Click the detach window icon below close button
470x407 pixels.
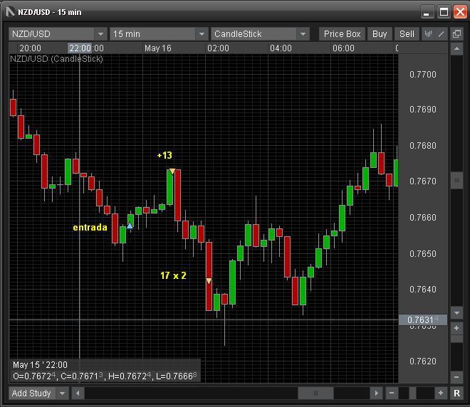(x=456, y=33)
